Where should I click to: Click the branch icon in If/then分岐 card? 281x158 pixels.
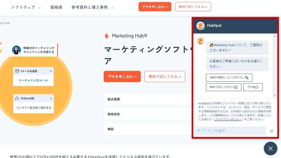[x=17, y=98]
